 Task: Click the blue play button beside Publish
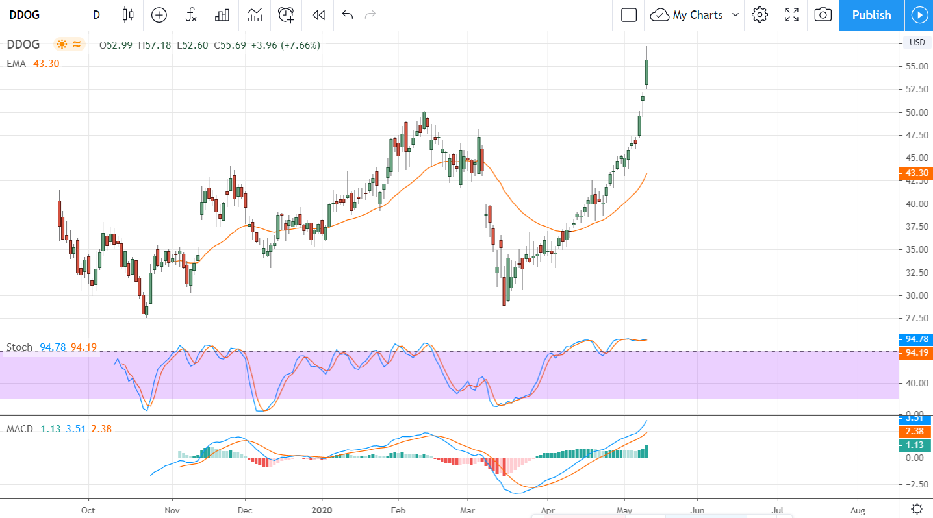coord(919,15)
